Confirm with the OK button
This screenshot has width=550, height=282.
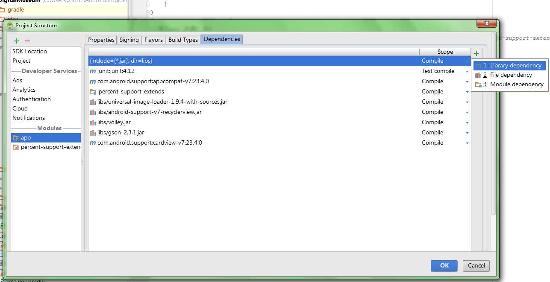click(444, 266)
